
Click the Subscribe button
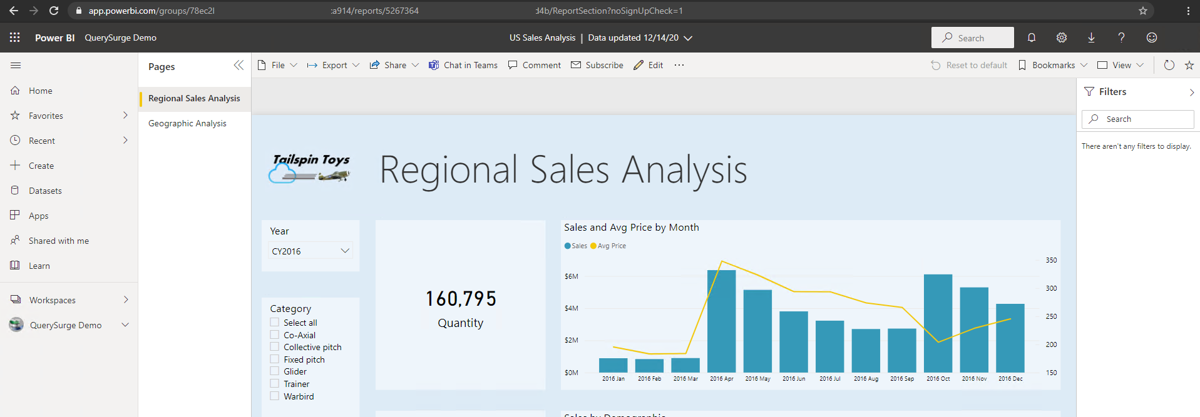click(x=597, y=65)
